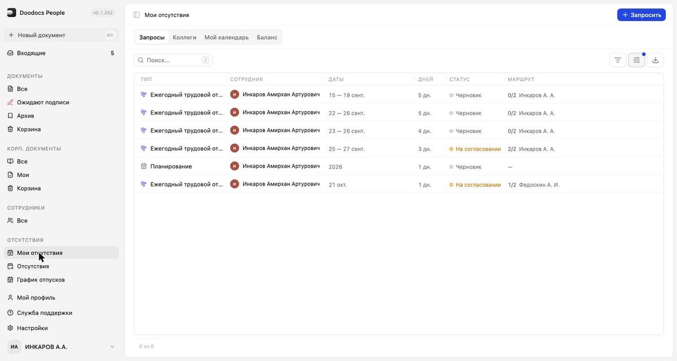This screenshot has width=677, height=361.
Task: Open Входящие with 5 items
Action: click(61, 53)
